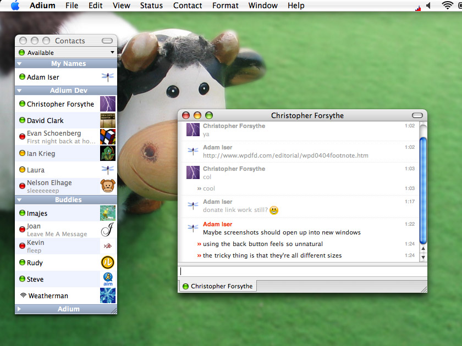Viewport: 462px width, 346px height.
Task: Click Christopher Forsythe's lightning avatar in contacts
Action: 108,104
